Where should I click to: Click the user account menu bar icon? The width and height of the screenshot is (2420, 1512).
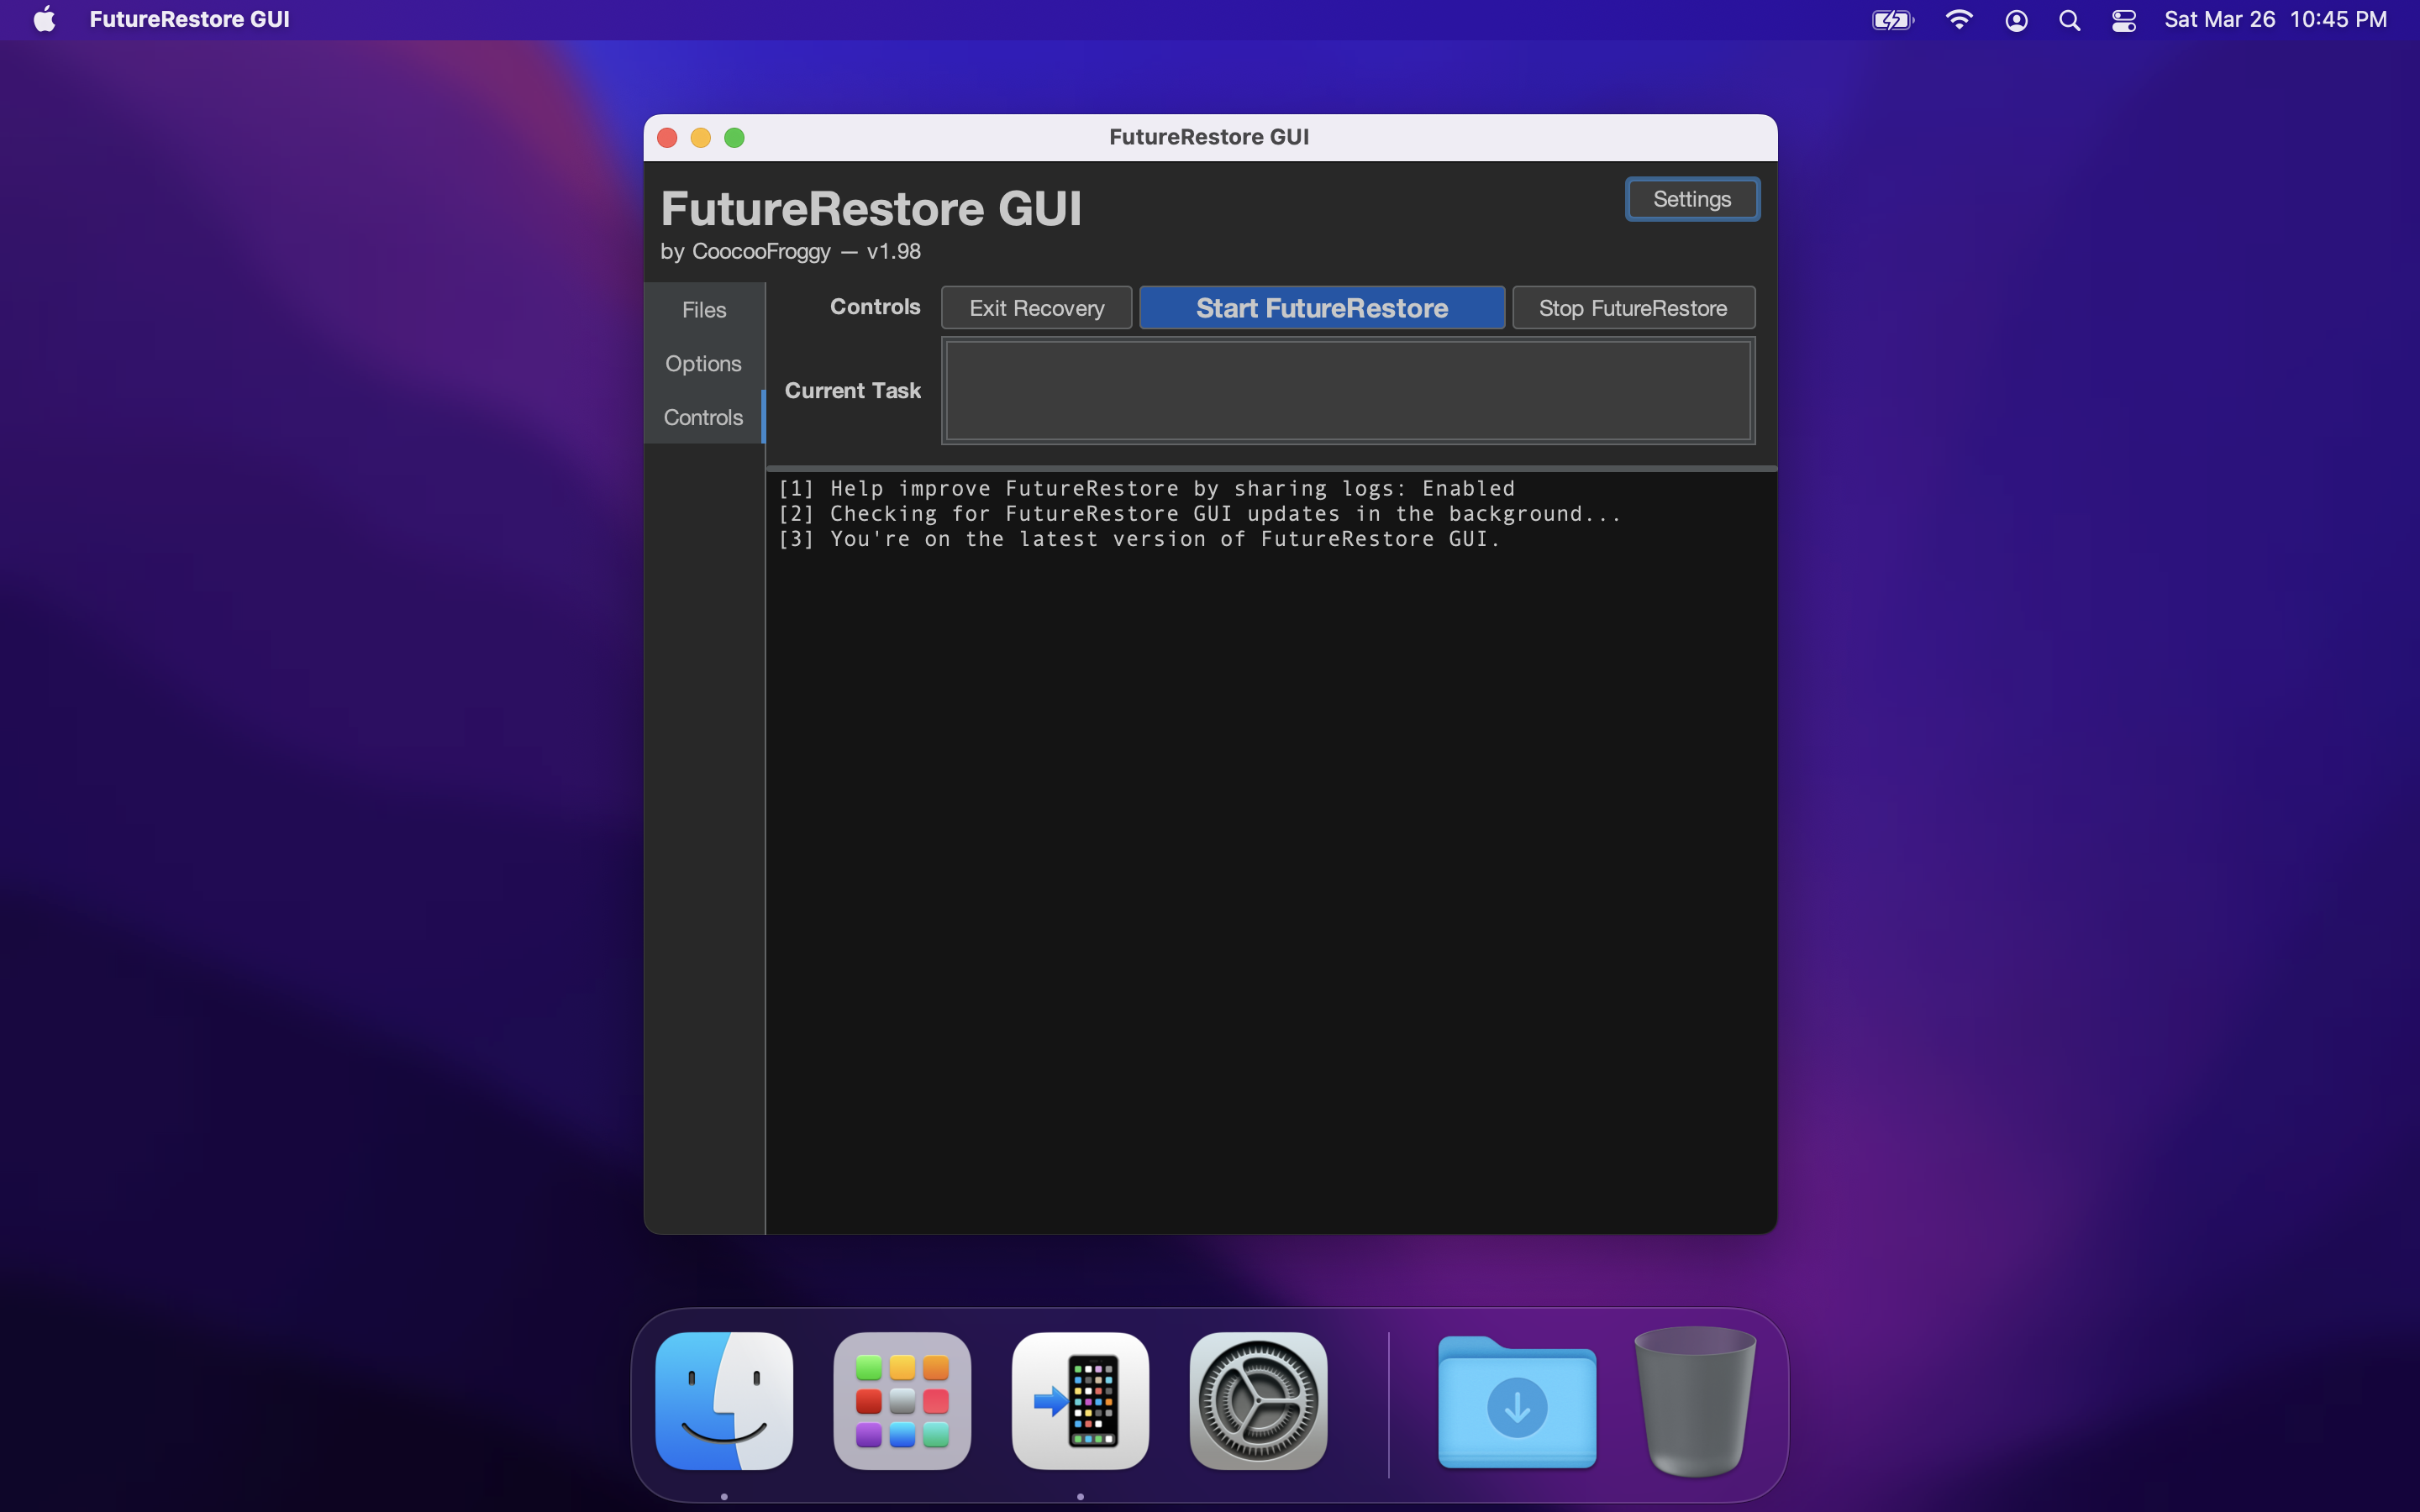coord(2016,20)
